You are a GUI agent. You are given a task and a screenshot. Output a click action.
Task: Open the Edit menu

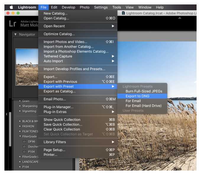pos(54,7)
